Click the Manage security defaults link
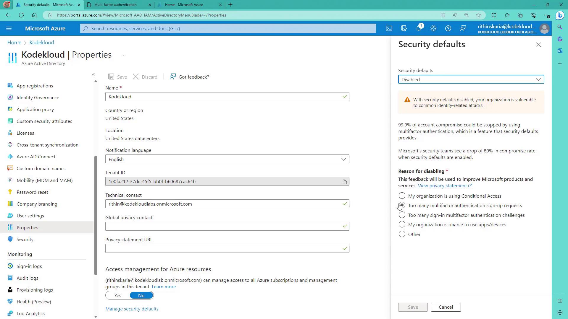Screen dimensions: 568x319 pyautogui.click(x=132, y=309)
